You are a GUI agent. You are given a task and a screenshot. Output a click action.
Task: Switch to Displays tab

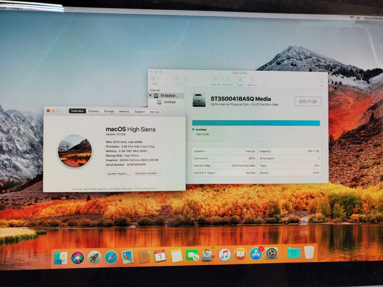[x=93, y=111]
